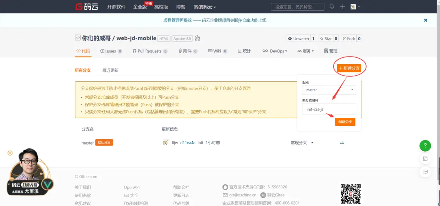Switch to the 附件 tab
Image resolution: width=440 pixels, height=206 pixels.
[188, 51]
